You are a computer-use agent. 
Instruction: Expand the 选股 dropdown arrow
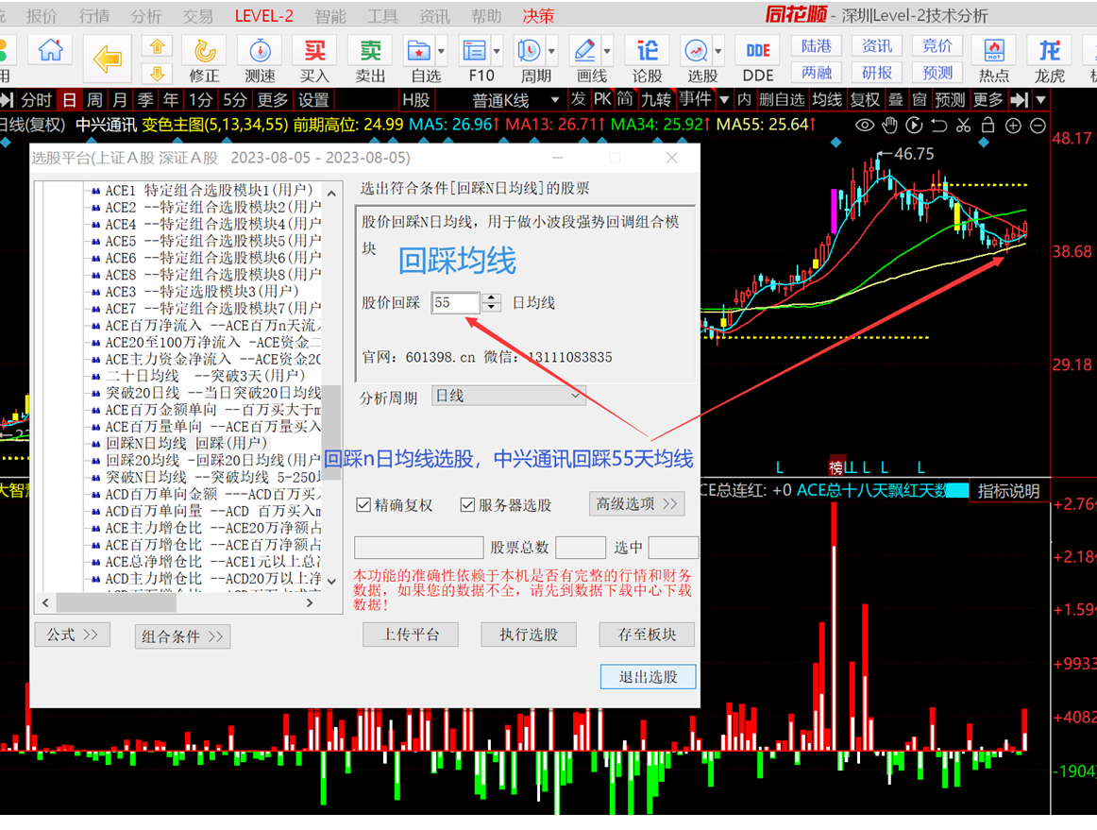tap(718, 51)
